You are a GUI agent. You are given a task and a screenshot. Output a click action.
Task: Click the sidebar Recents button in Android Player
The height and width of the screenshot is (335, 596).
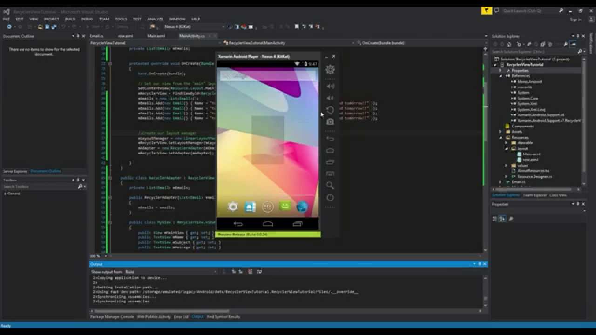click(x=330, y=162)
